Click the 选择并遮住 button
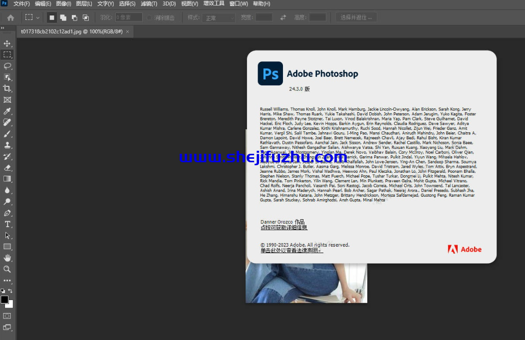Screen dimensions: 525x340 [x=356, y=17]
